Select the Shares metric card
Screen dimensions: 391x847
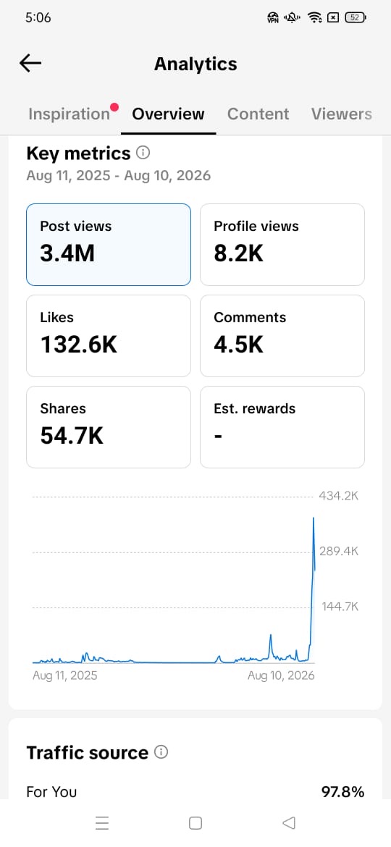tap(109, 426)
